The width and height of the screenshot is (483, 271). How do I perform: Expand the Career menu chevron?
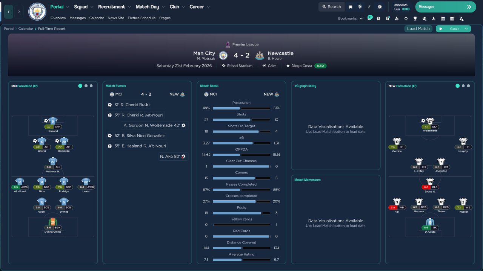[x=208, y=7]
